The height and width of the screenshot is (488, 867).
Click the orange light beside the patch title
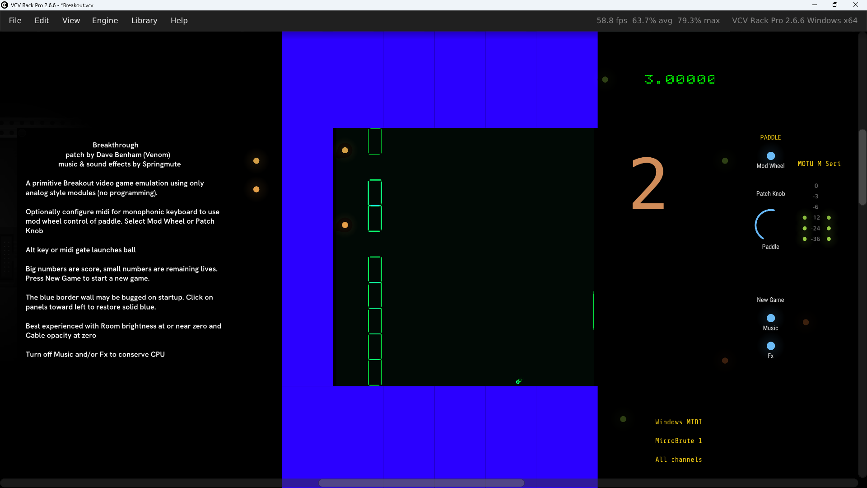pos(256,161)
